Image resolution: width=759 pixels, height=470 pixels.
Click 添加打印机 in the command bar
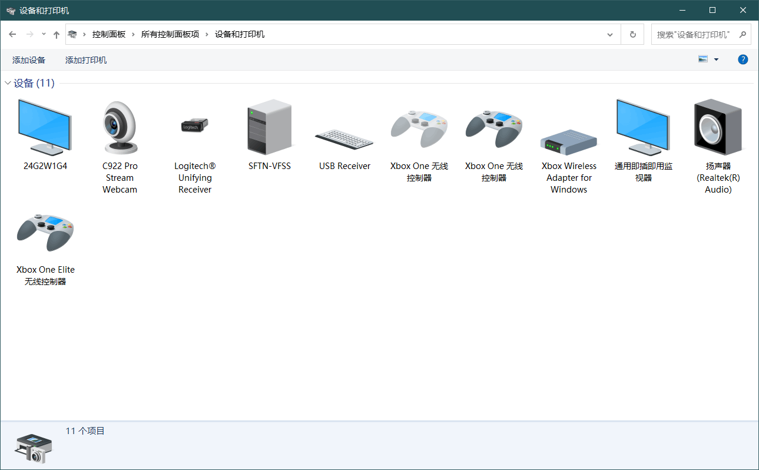86,60
